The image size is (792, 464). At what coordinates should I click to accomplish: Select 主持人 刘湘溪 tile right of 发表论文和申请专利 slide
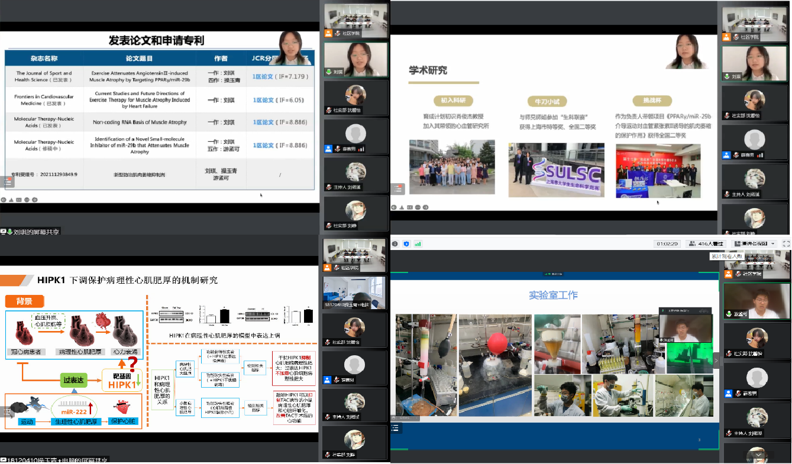(355, 174)
